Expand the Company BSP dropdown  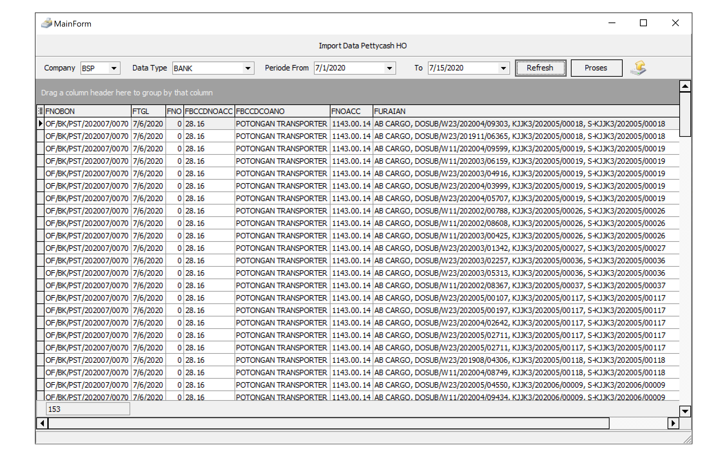(x=114, y=68)
